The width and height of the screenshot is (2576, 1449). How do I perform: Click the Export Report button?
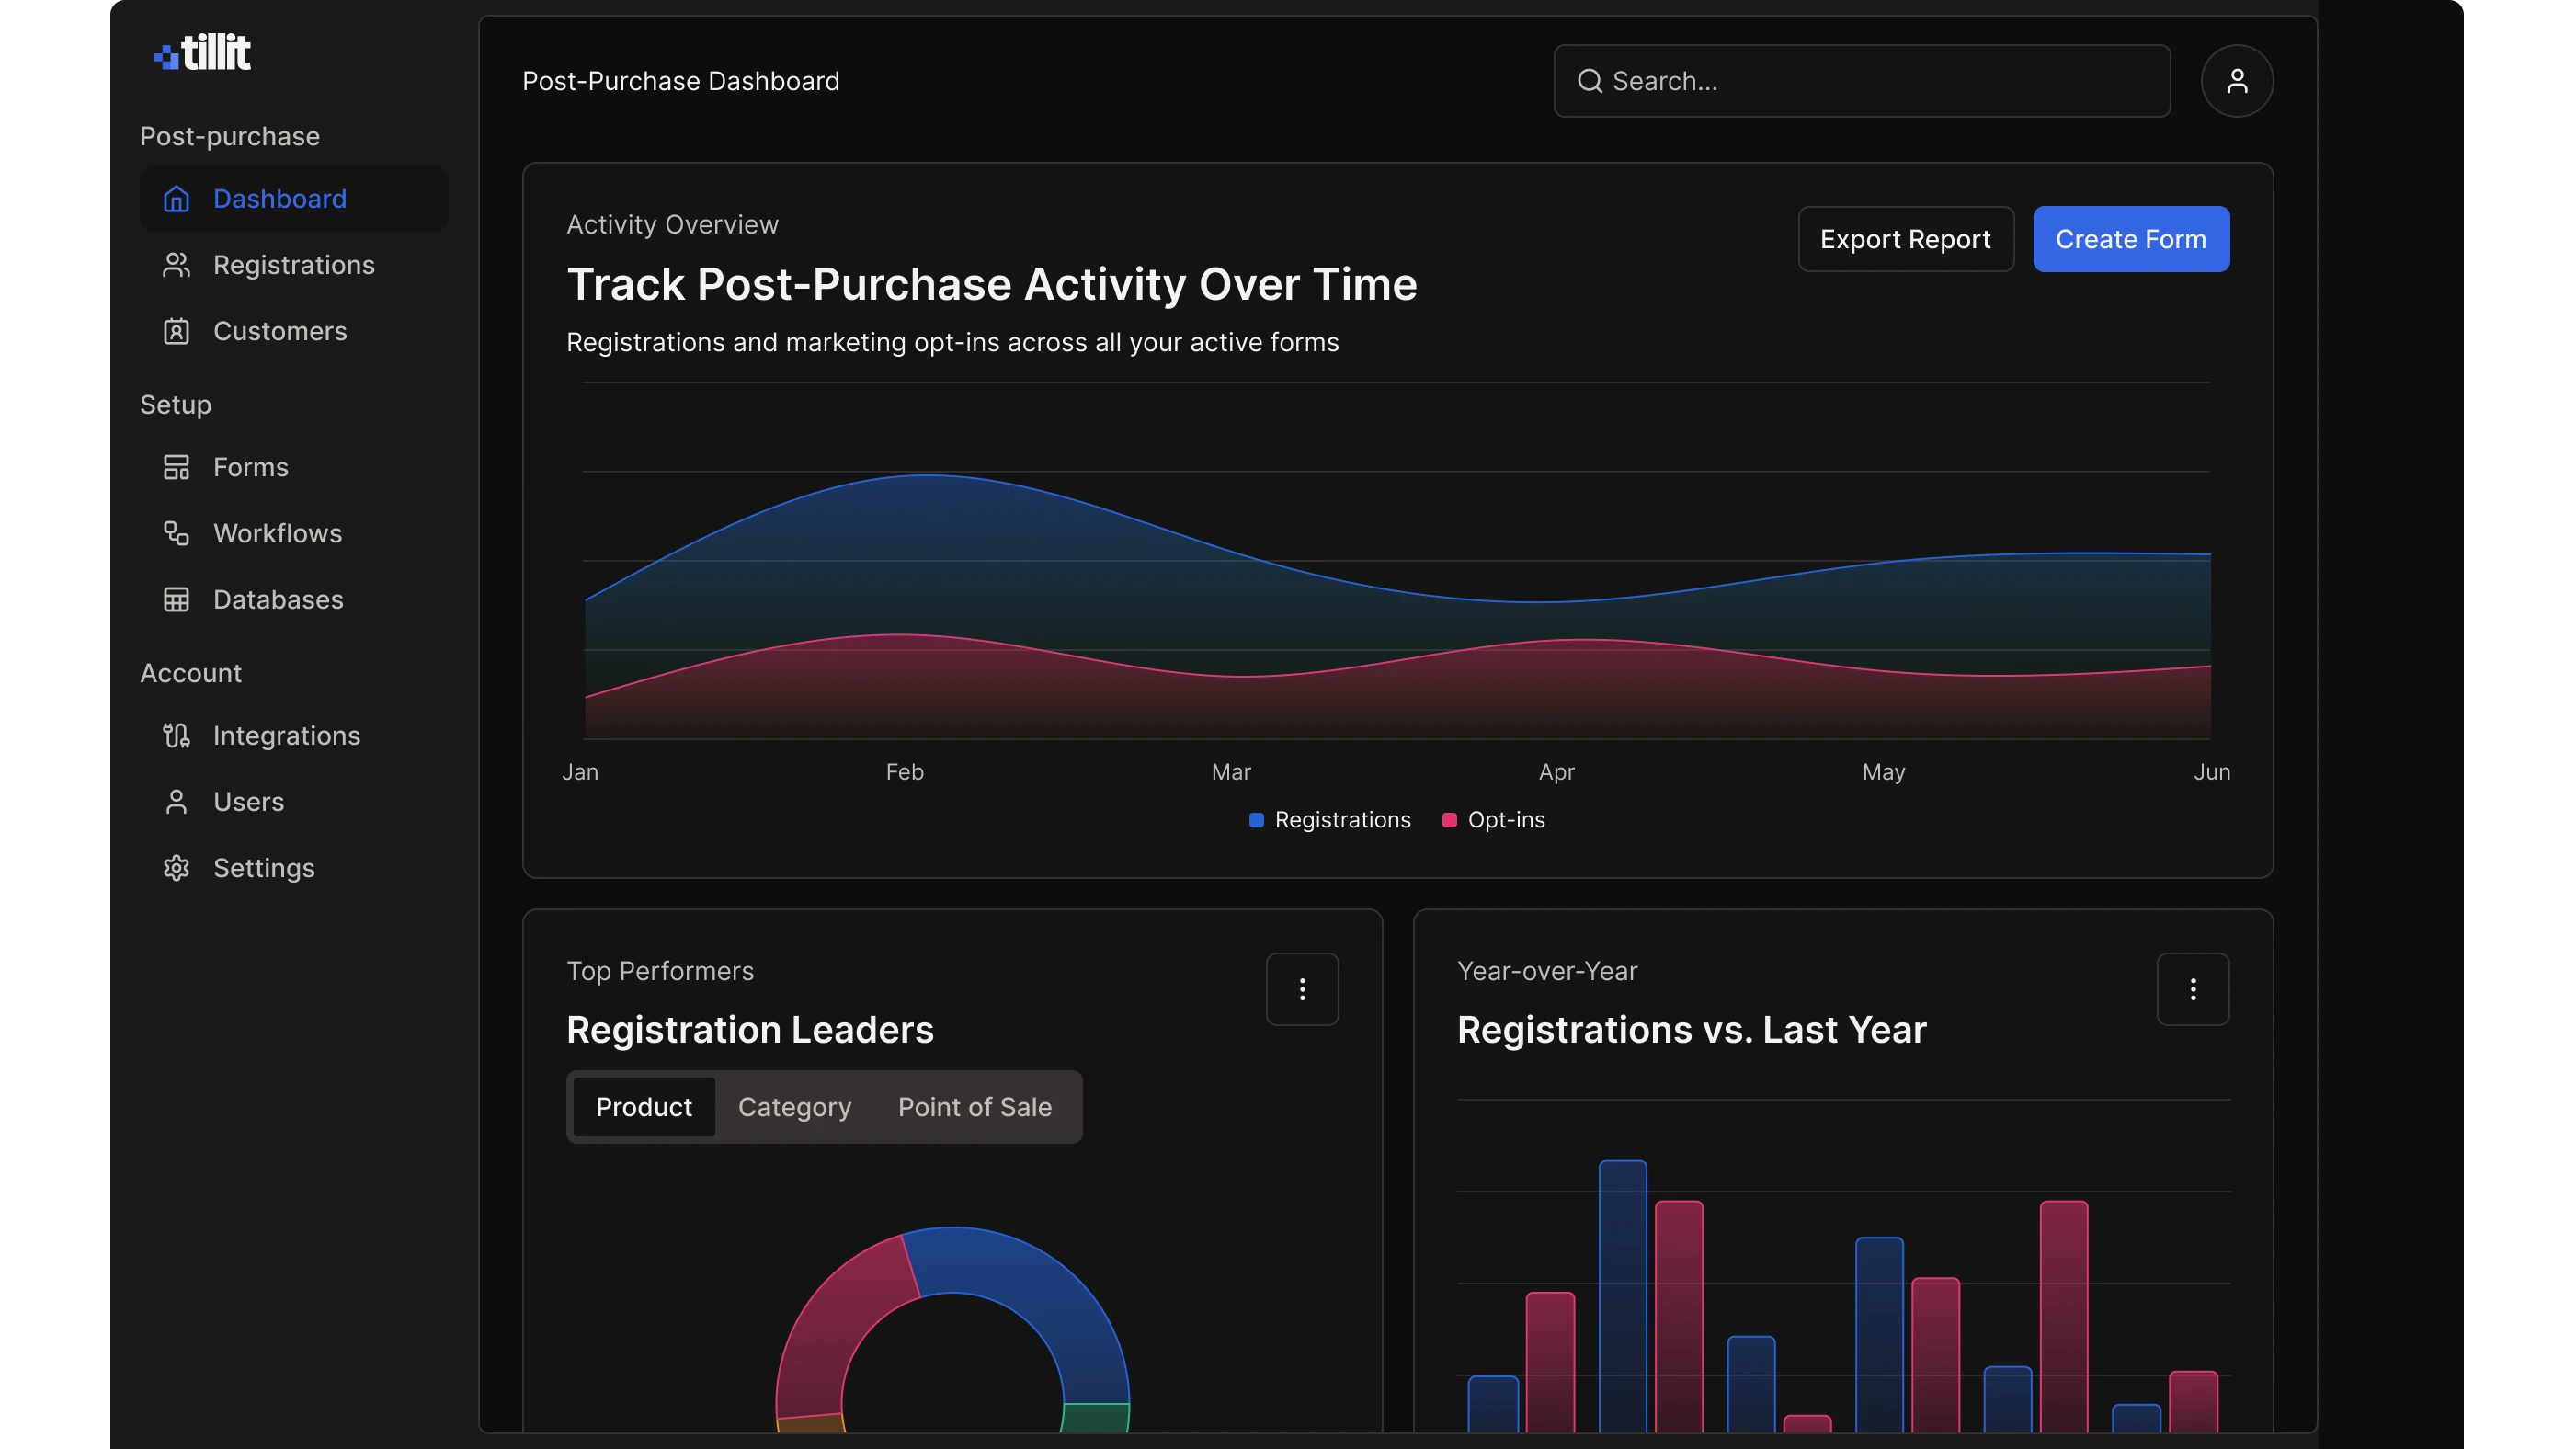pyautogui.click(x=1905, y=239)
